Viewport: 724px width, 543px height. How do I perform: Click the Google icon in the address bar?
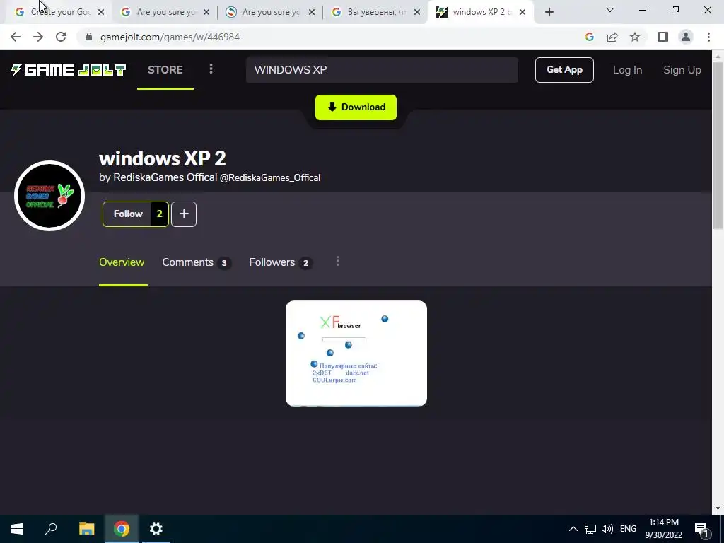point(589,37)
